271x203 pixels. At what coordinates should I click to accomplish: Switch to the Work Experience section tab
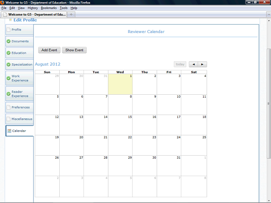(x=19, y=78)
